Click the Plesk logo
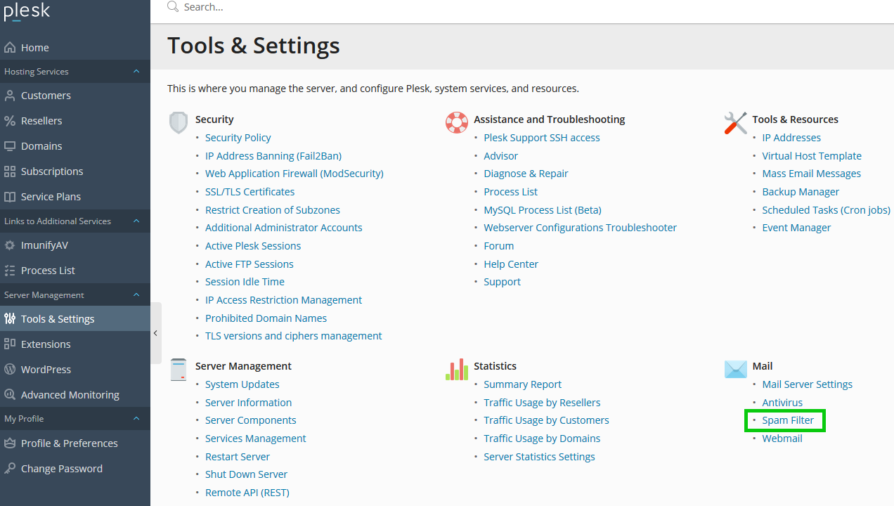Screen dimensions: 894x506 [x=27, y=12]
